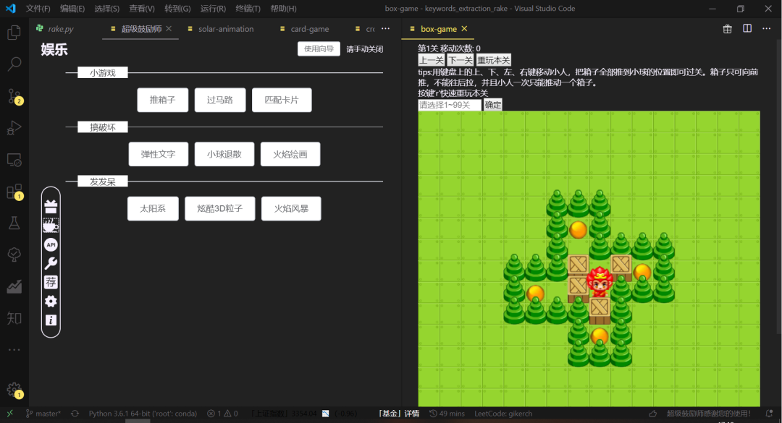
Task: Open more actions in left editor group
Action: [385, 29]
